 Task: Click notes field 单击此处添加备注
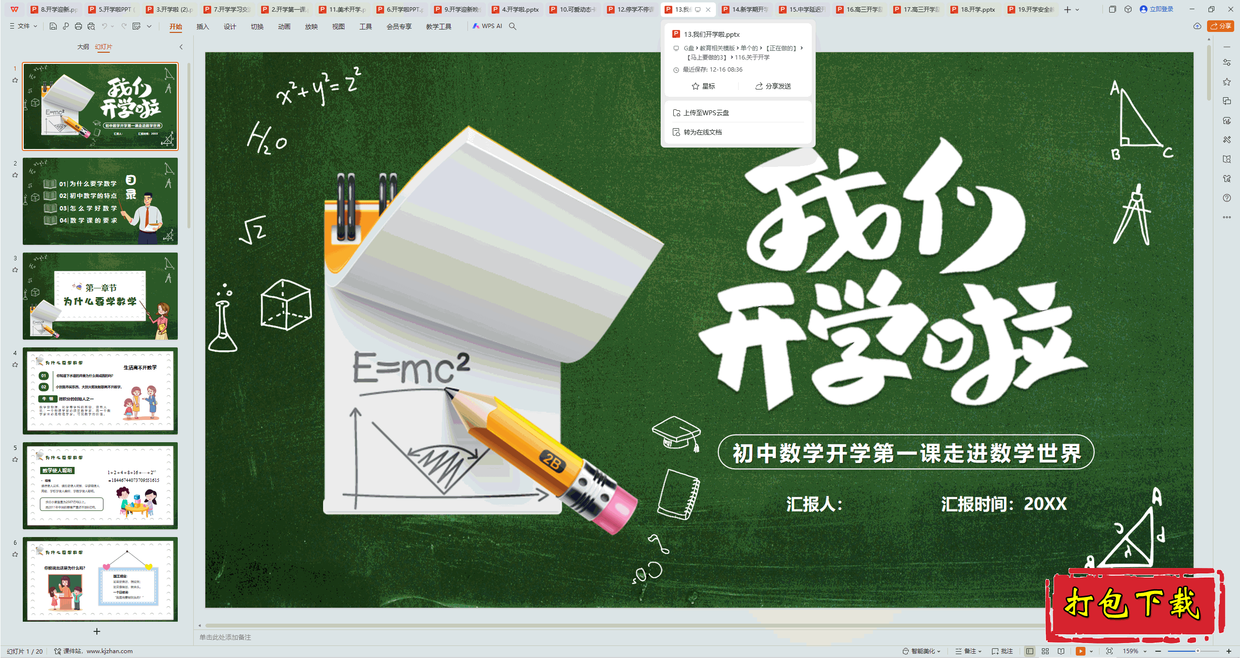pos(225,637)
